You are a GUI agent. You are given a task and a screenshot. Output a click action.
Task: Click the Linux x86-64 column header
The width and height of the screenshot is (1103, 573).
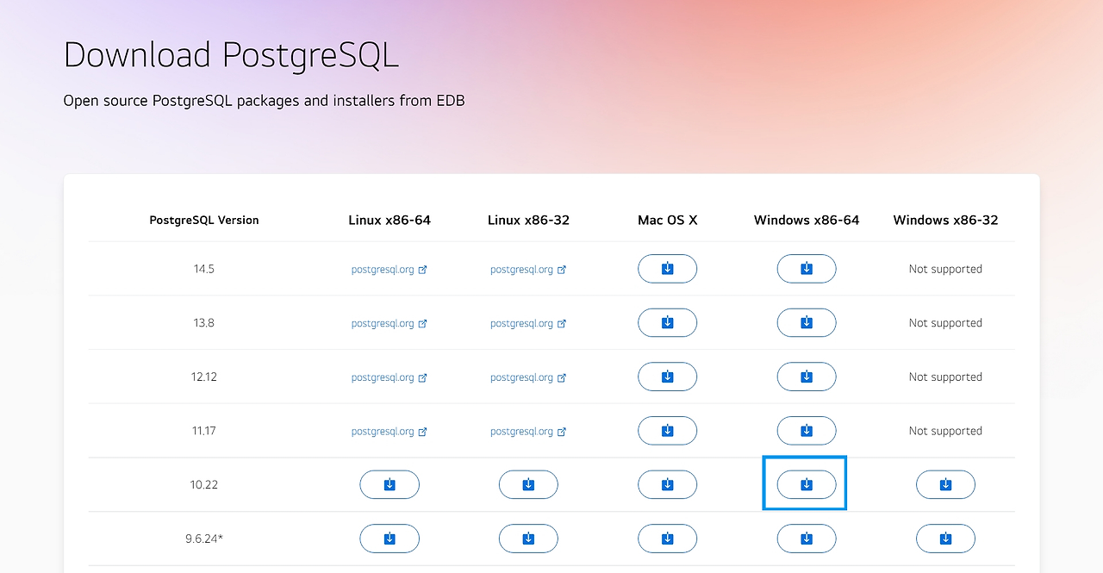[389, 220]
